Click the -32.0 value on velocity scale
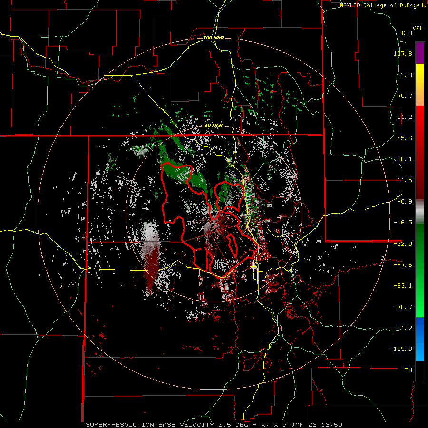The width and height of the screenshot is (428, 428). click(403, 244)
